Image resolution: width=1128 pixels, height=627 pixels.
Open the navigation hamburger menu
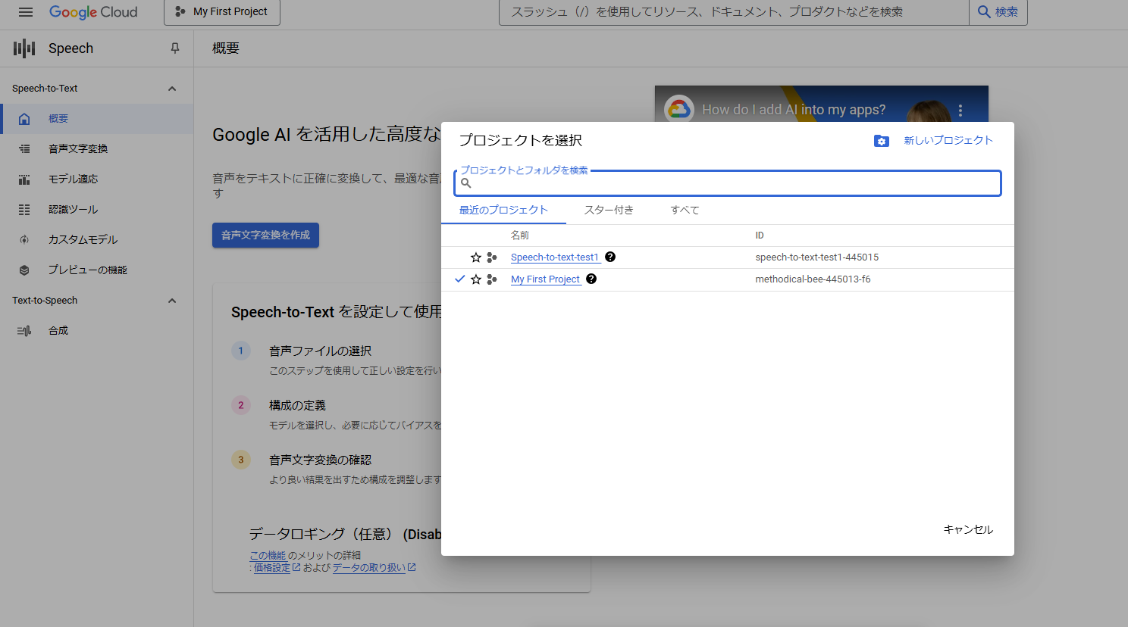pos(25,11)
